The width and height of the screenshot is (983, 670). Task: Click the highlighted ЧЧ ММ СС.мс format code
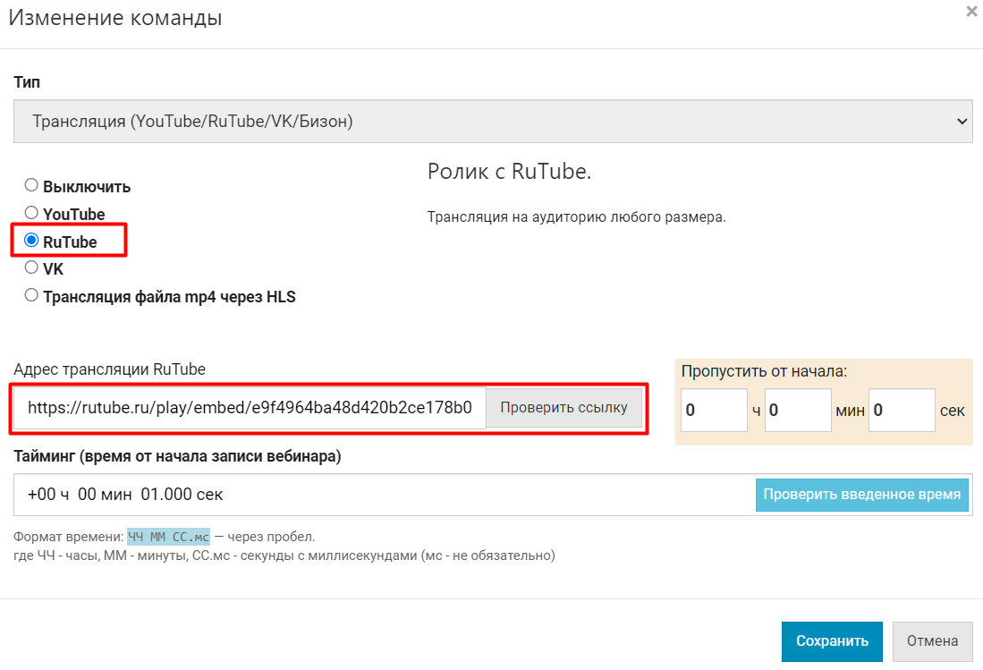point(168,537)
